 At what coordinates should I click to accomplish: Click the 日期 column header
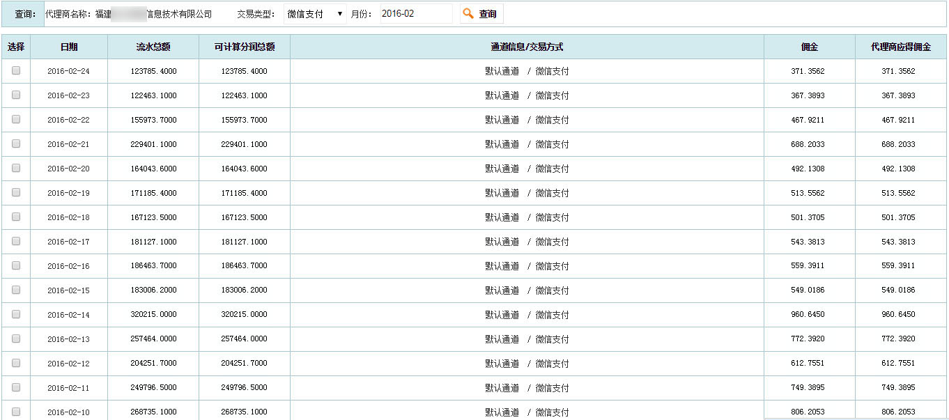(69, 47)
